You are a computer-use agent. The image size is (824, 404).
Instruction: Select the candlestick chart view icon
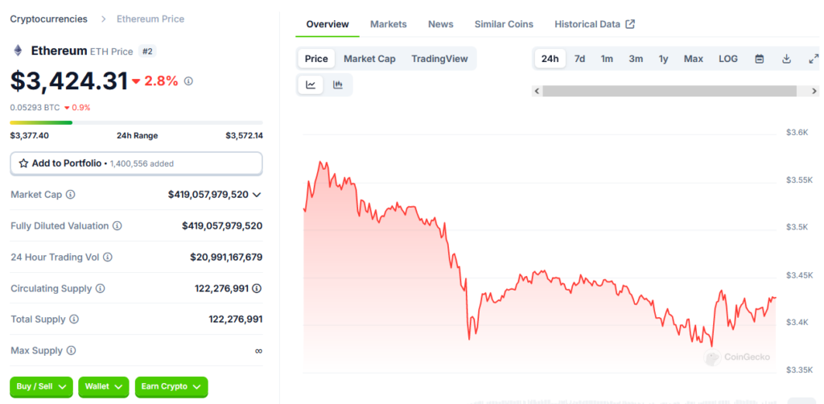coord(338,85)
